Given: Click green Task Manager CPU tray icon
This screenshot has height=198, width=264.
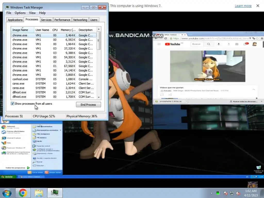Looking at the screenshot, I should pos(218,193).
